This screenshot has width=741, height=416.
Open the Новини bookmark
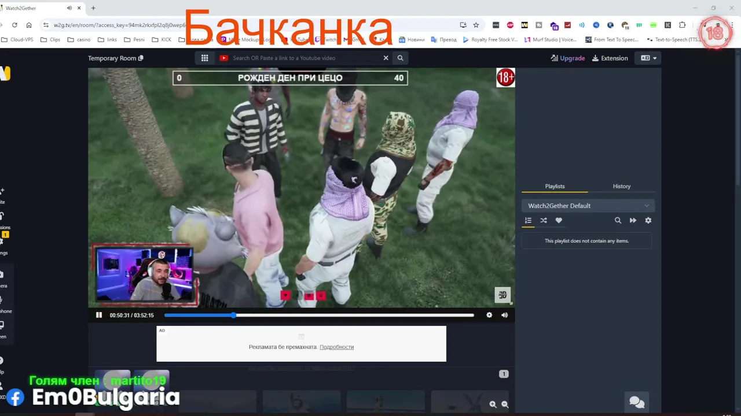pos(412,40)
